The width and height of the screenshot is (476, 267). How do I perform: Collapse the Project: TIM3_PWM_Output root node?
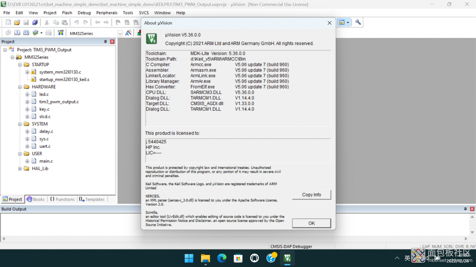coord(5,50)
